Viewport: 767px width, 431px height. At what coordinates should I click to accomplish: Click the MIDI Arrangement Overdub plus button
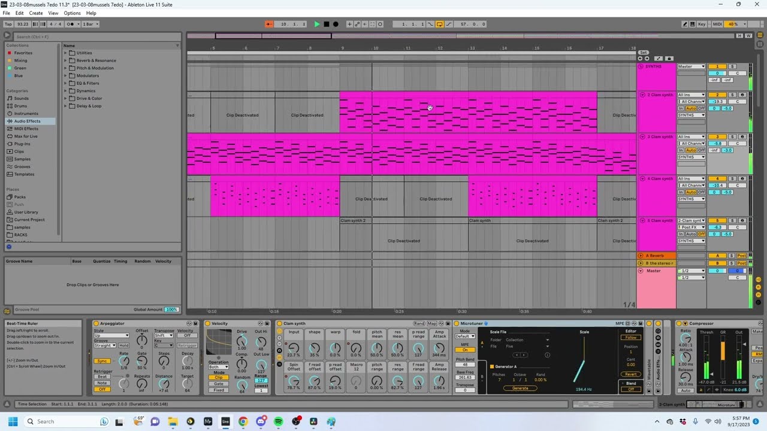[349, 24]
